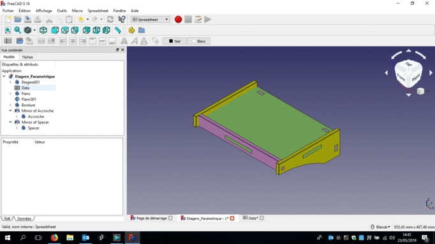Click the Refresh recompute icon
435x244 pixels.
click(x=110, y=19)
